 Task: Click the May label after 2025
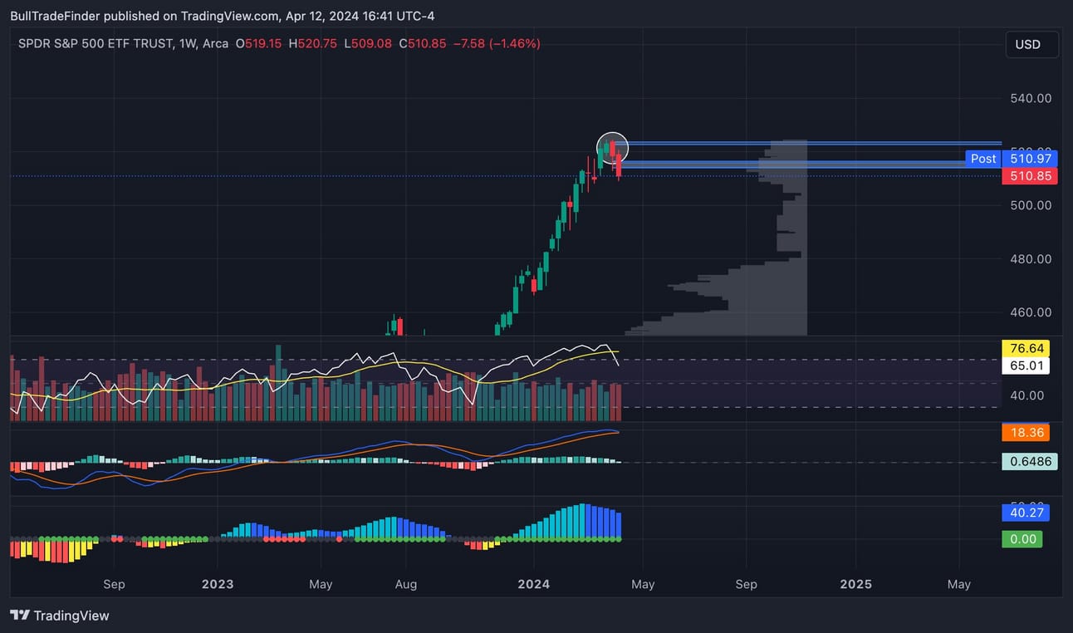(958, 584)
